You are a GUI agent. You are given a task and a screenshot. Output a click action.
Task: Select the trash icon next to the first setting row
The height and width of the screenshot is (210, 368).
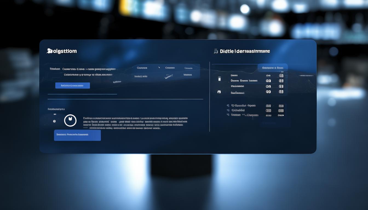219,78
